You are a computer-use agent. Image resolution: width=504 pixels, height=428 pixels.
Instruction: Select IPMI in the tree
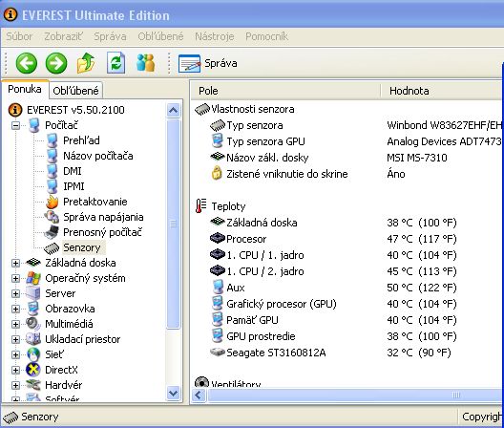(x=73, y=186)
